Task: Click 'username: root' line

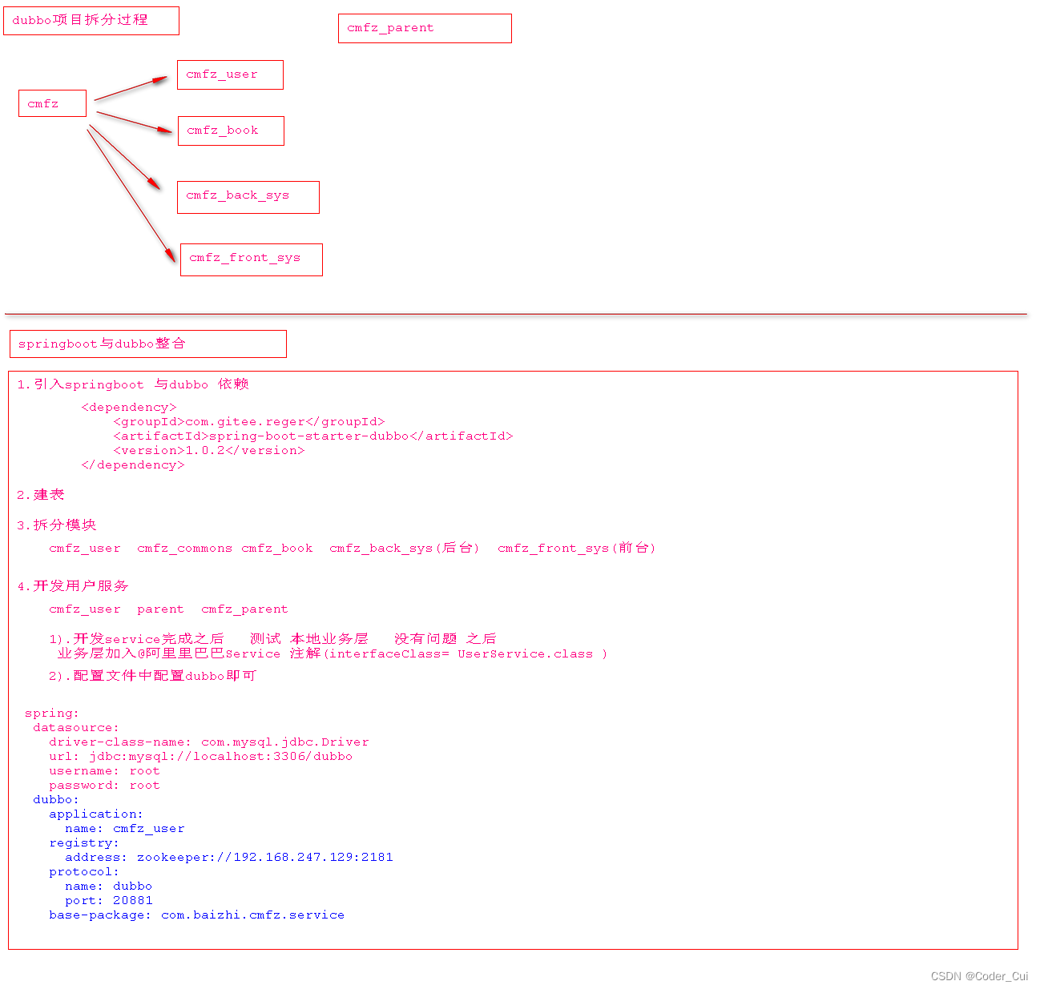Action: pyautogui.click(x=105, y=771)
